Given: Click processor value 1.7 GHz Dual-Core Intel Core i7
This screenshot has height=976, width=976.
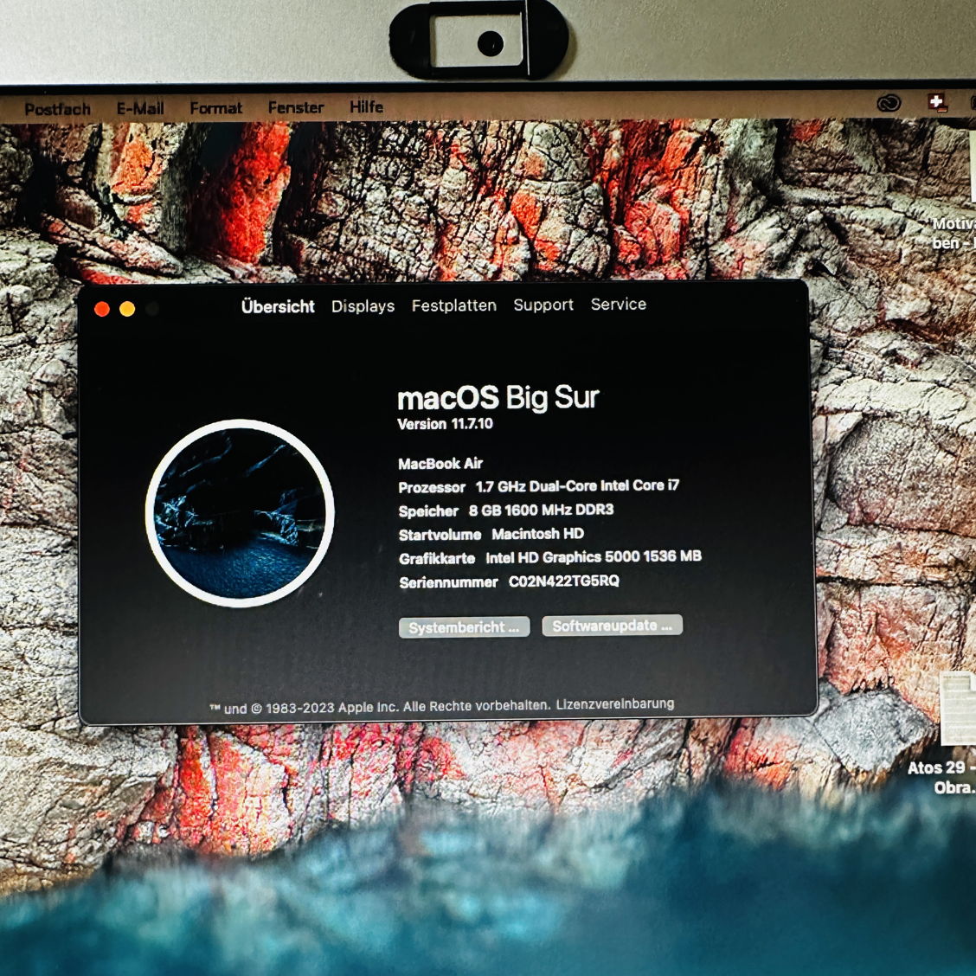Looking at the screenshot, I should (x=578, y=485).
